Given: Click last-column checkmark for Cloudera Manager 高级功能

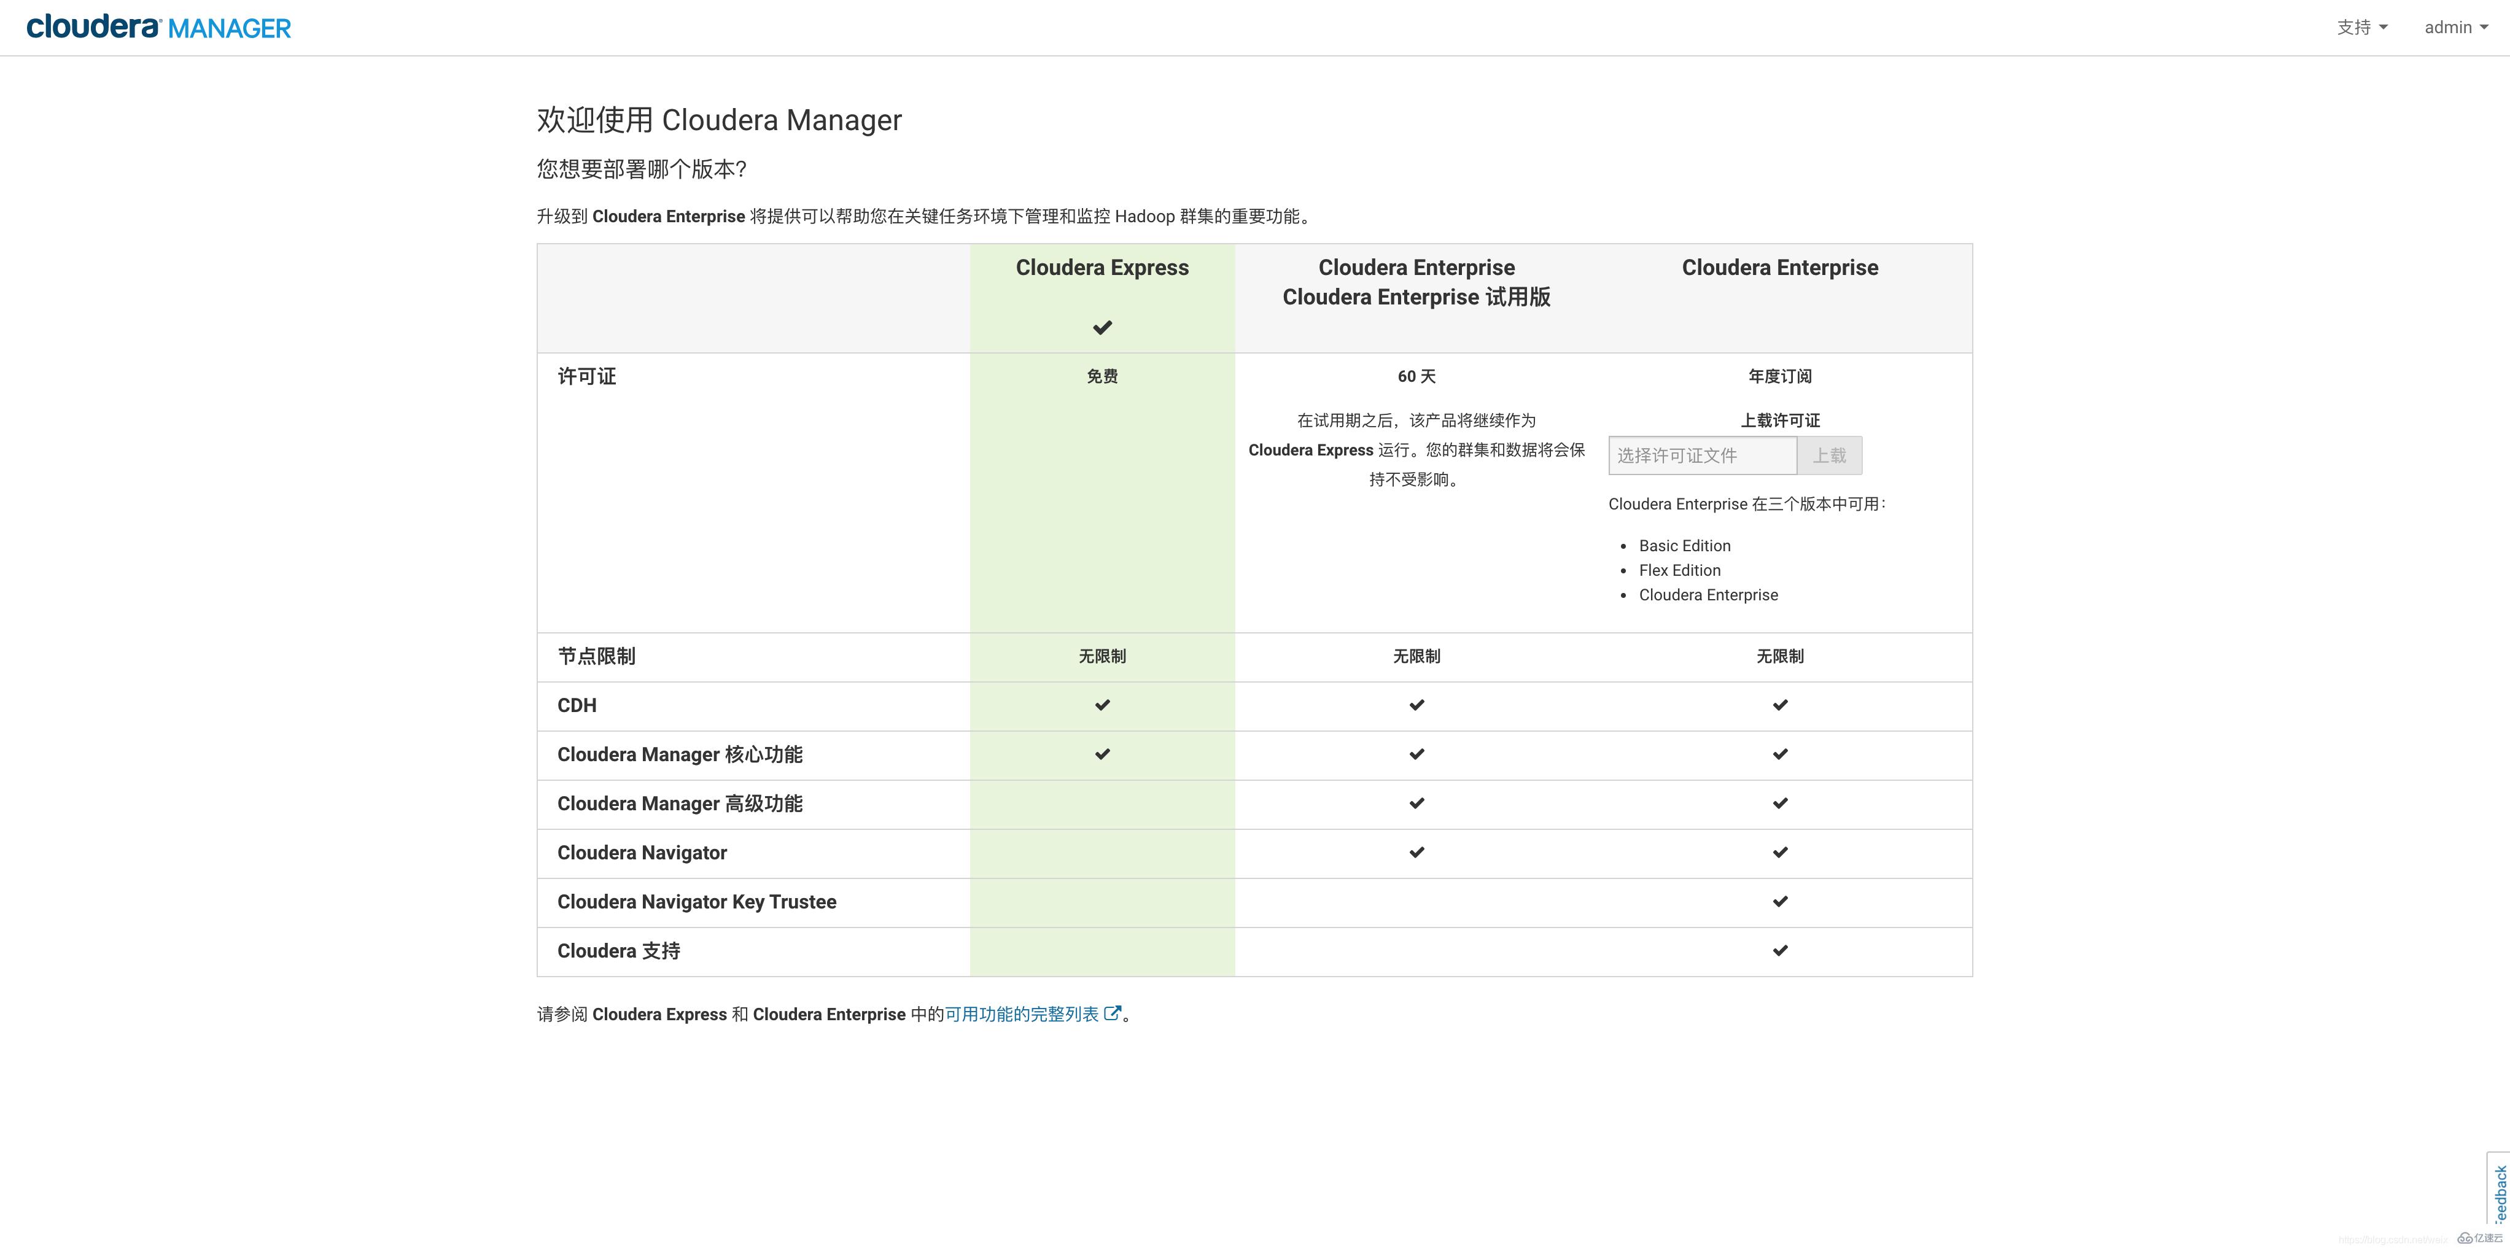Looking at the screenshot, I should pos(1780,803).
